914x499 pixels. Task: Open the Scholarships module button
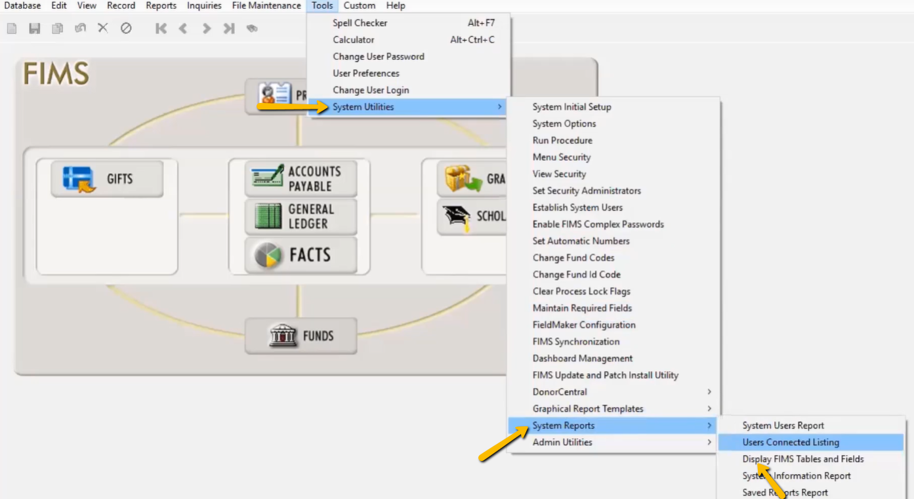(471, 216)
